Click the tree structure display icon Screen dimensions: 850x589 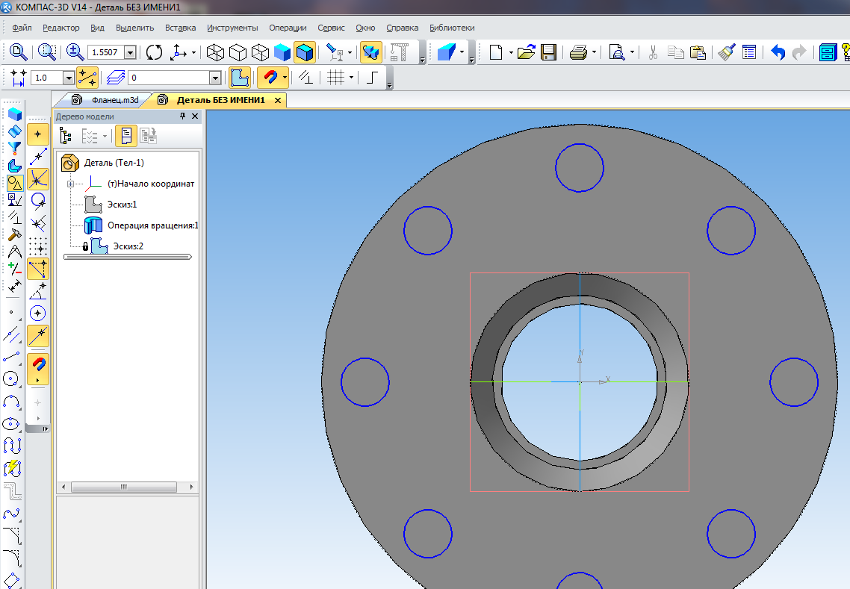coord(66,135)
